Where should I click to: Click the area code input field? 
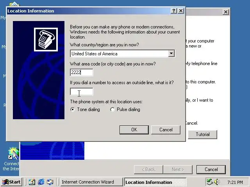click(82, 72)
